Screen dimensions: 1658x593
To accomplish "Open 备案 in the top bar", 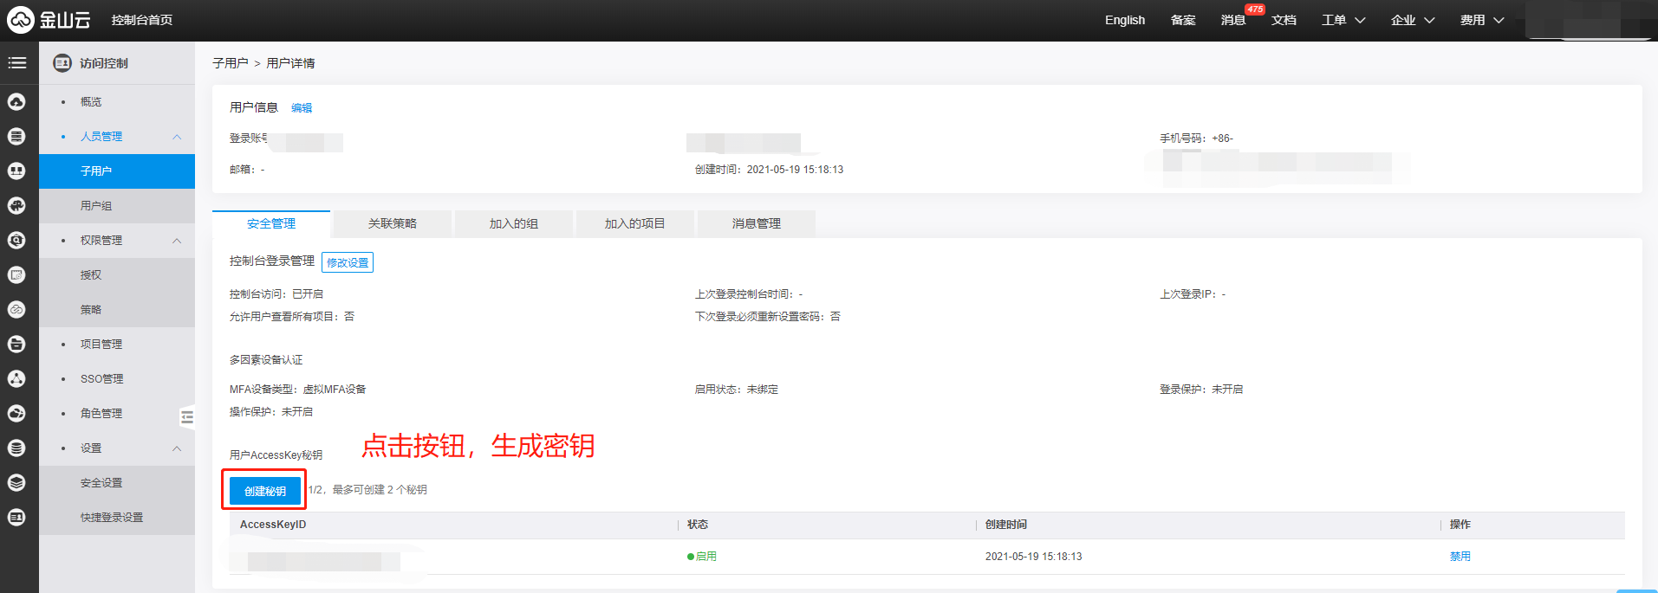I will 1183,20.
